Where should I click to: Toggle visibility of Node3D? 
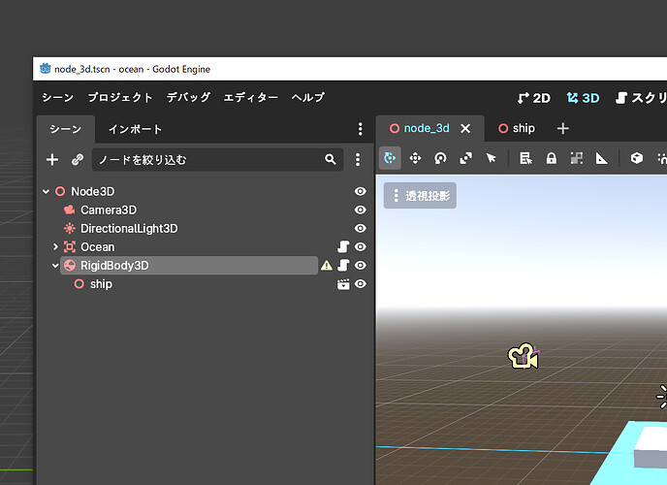coord(361,191)
